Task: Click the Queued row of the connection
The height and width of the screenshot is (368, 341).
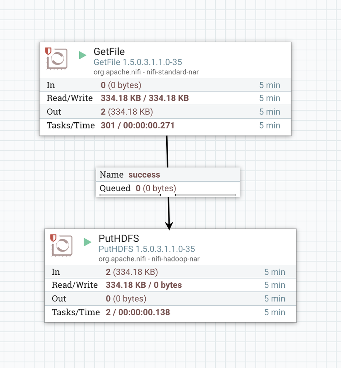Action: (x=168, y=188)
